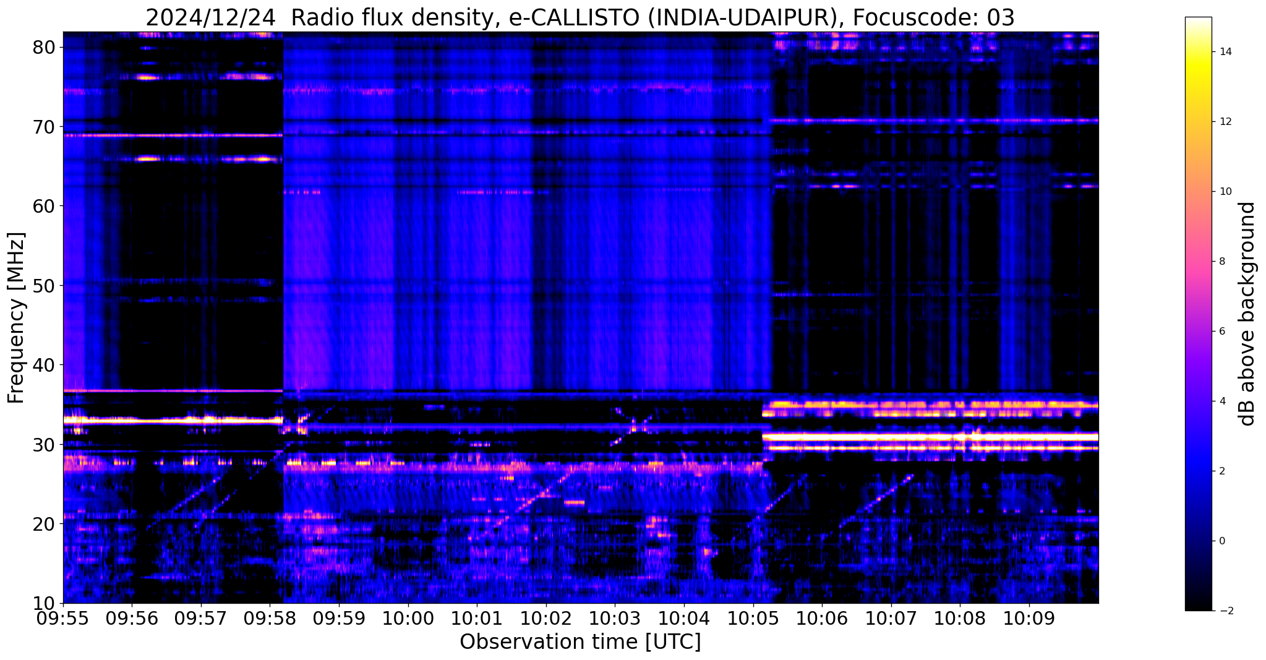1266x660 pixels.
Task: Click the colorbar tick label 10
Action: 1225,192
